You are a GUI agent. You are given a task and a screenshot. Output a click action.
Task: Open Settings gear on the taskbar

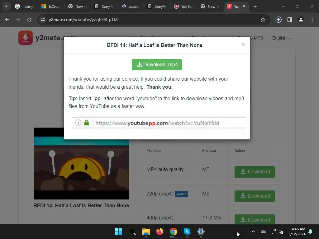pyautogui.click(x=201, y=232)
